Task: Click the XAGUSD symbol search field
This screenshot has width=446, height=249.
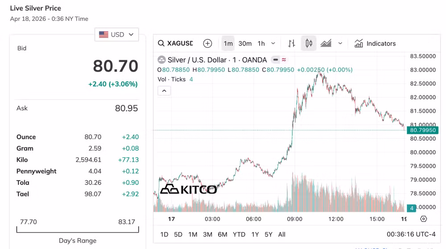Action: [180, 43]
